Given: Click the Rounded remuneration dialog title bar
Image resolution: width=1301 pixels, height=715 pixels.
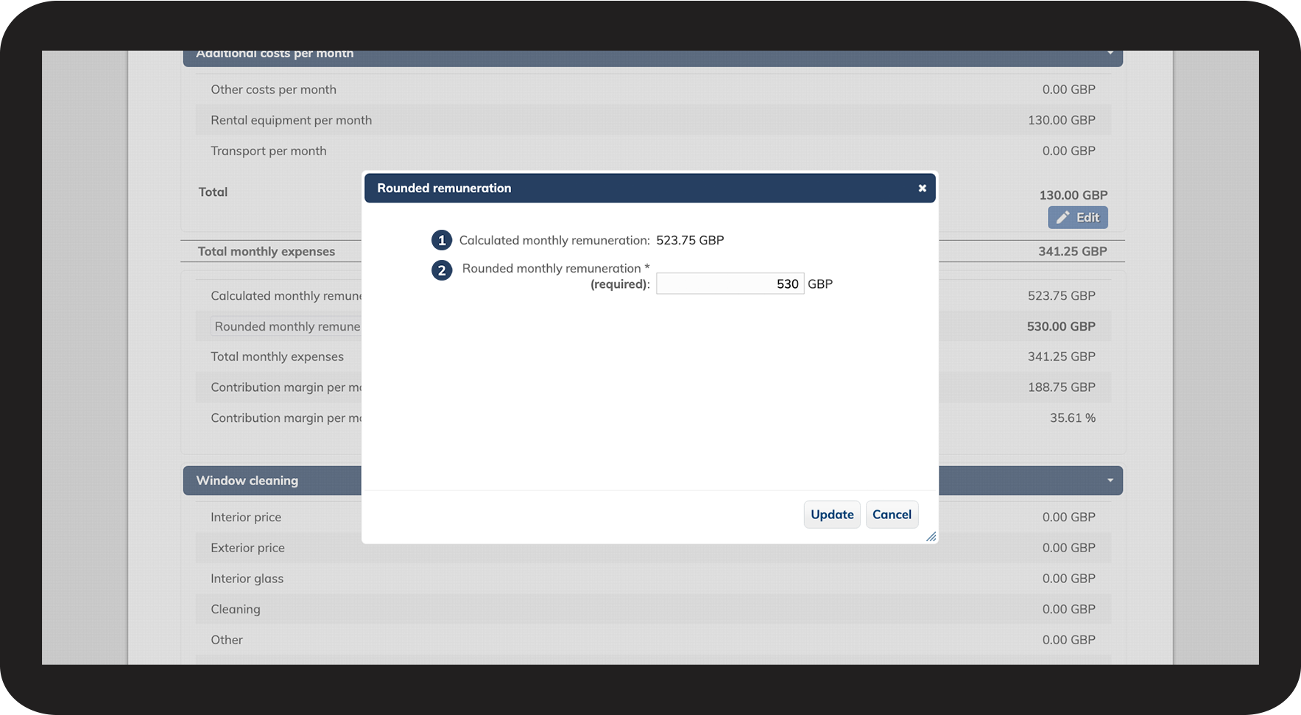Looking at the screenshot, I should click(x=649, y=189).
